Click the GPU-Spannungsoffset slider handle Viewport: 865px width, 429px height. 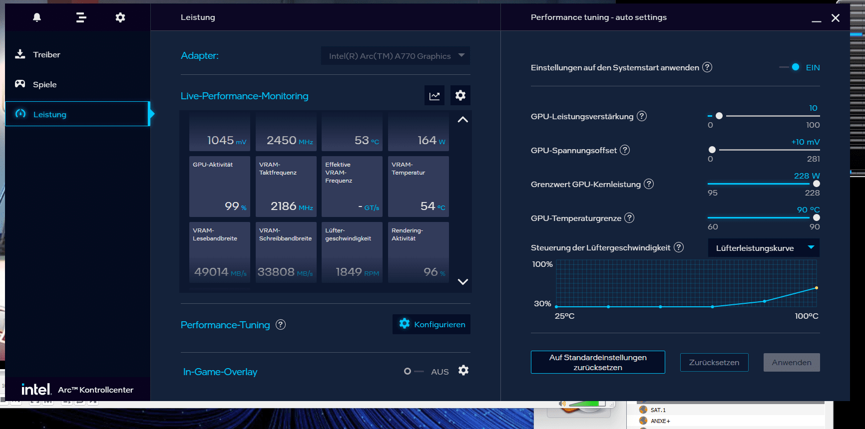(x=712, y=150)
